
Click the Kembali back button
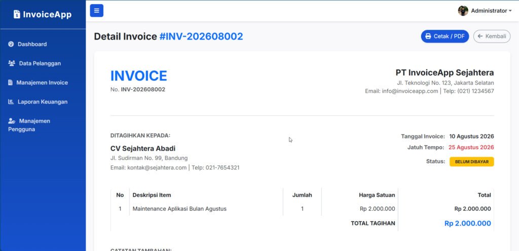[492, 37]
